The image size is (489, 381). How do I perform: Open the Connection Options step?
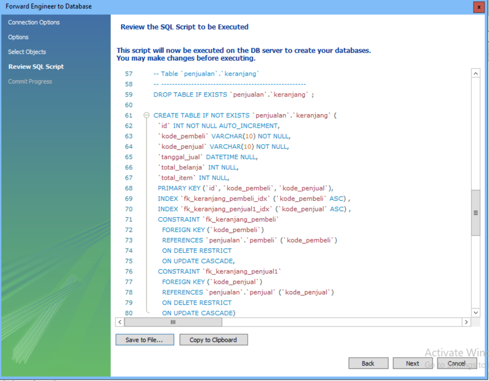34,22
